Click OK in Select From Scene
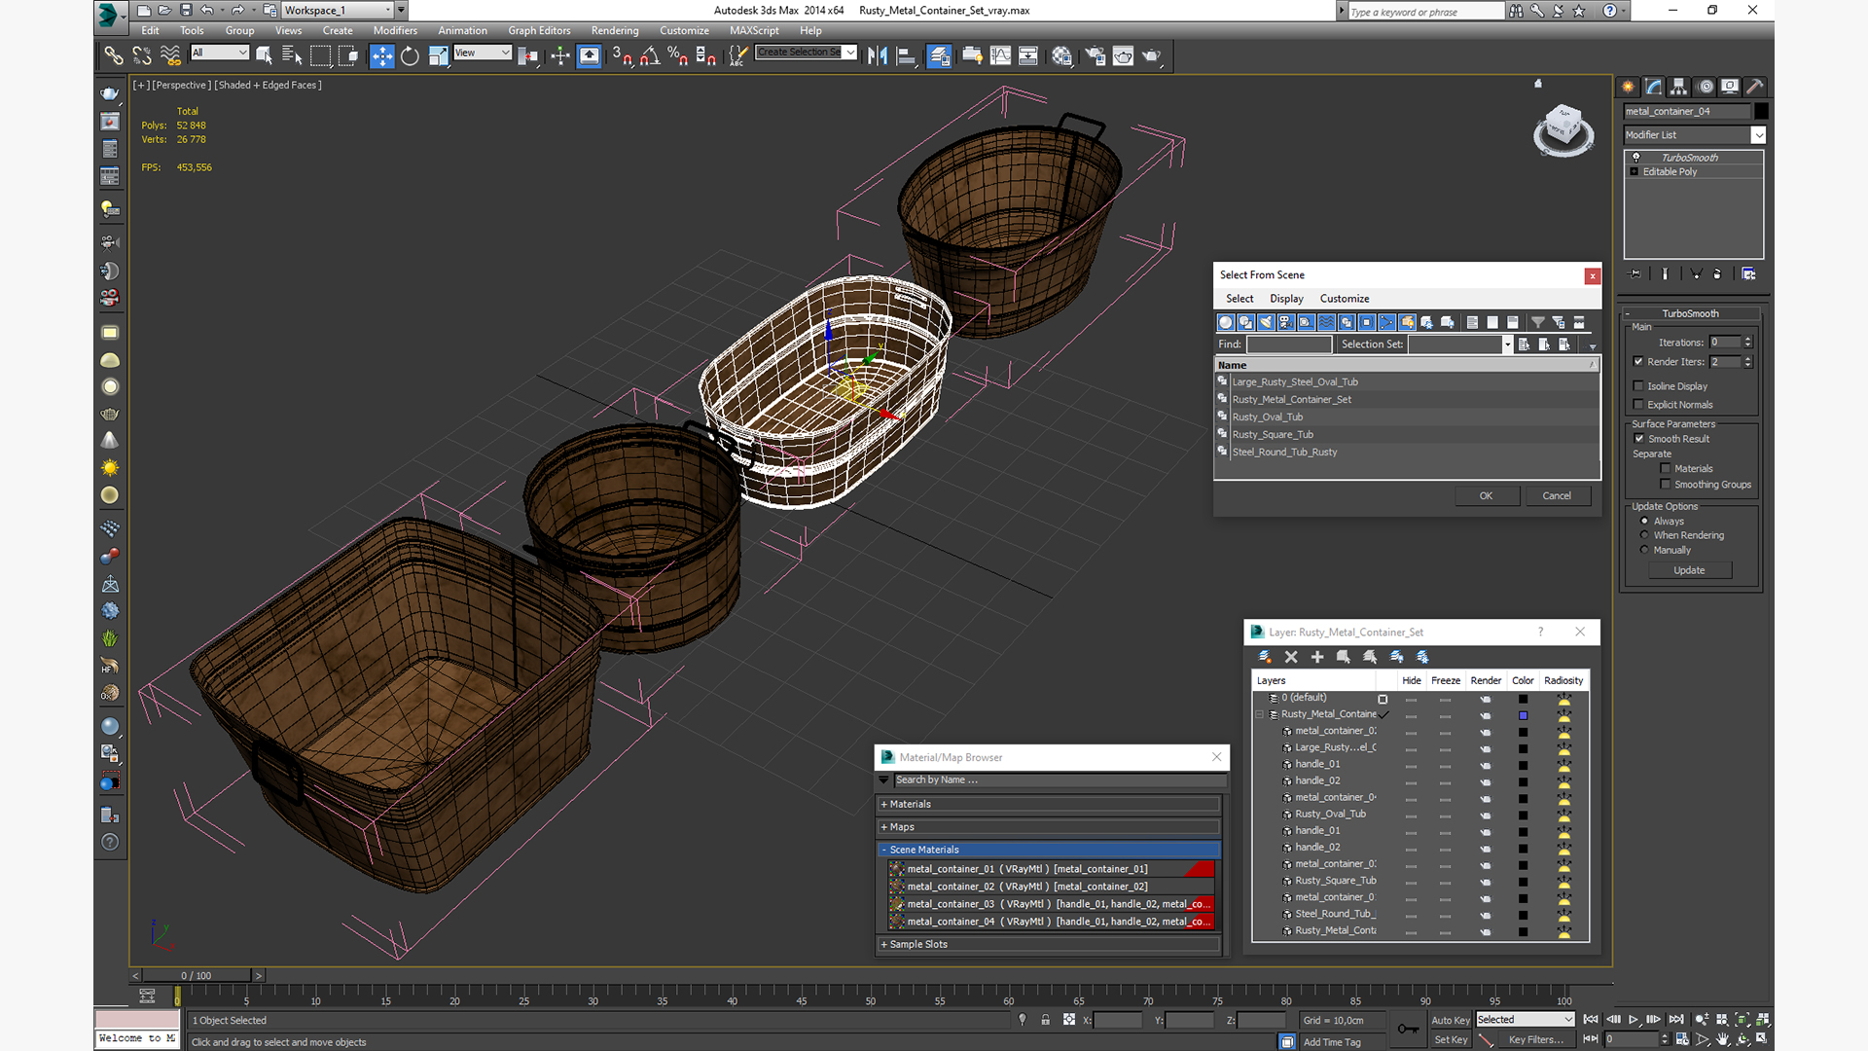This screenshot has width=1868, height=1051. pyautogui.click(x=1487, y=496)
